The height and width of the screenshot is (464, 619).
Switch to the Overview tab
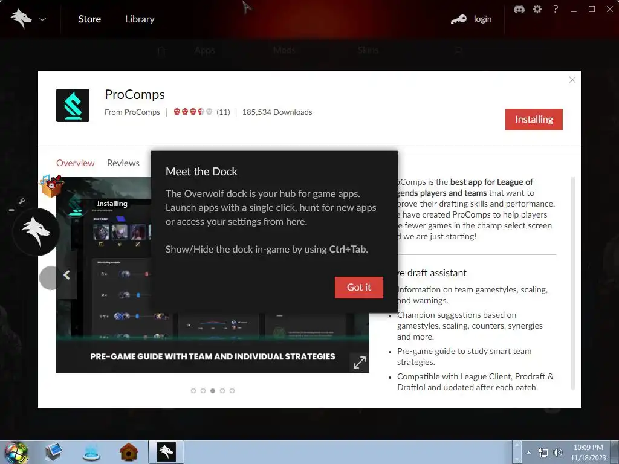pyautogui.click(x=76, y=163)
